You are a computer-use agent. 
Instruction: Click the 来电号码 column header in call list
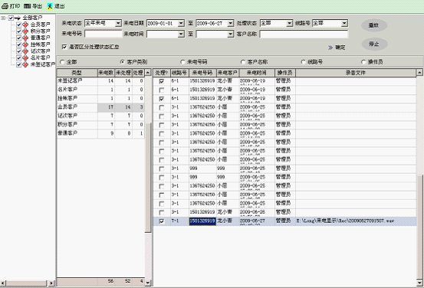click(x=202, y=73)
